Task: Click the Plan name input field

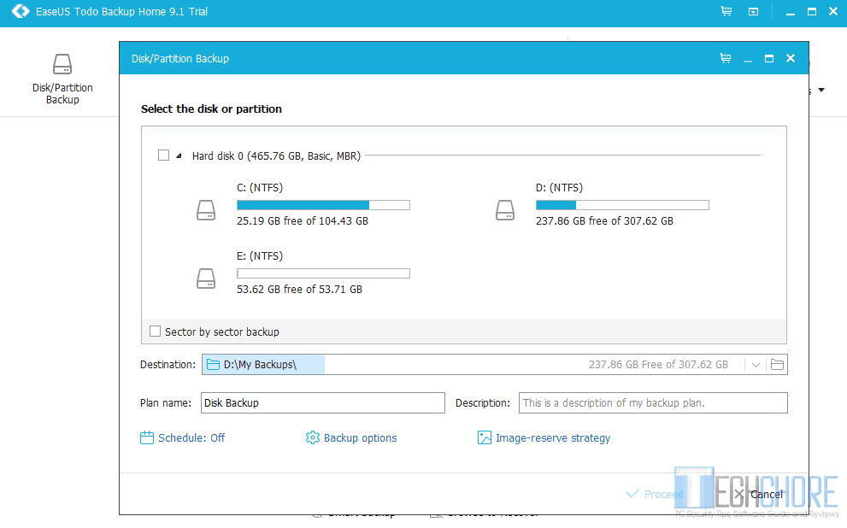Action: (x=323, y=402)
